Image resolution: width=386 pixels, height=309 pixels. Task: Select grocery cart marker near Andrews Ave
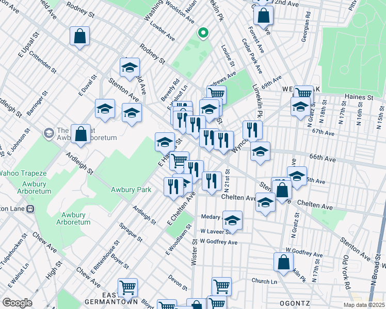point(217,93)
